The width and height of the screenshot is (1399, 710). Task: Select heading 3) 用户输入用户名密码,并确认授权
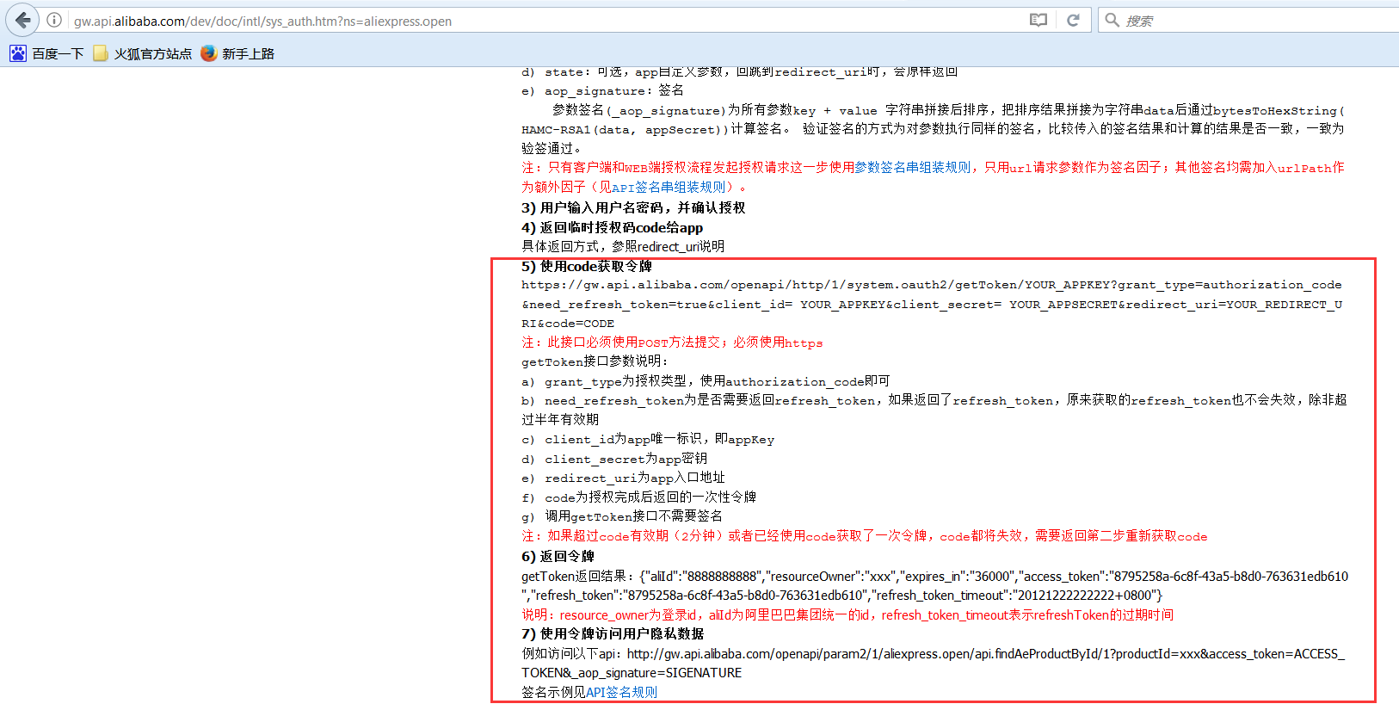[633, 207]
